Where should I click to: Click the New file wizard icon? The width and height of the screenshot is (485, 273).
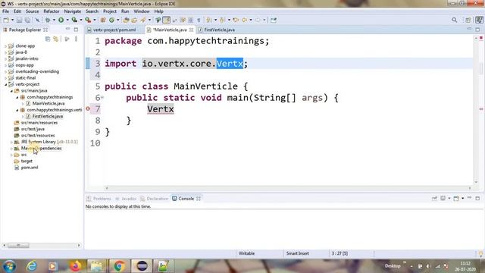6,20
